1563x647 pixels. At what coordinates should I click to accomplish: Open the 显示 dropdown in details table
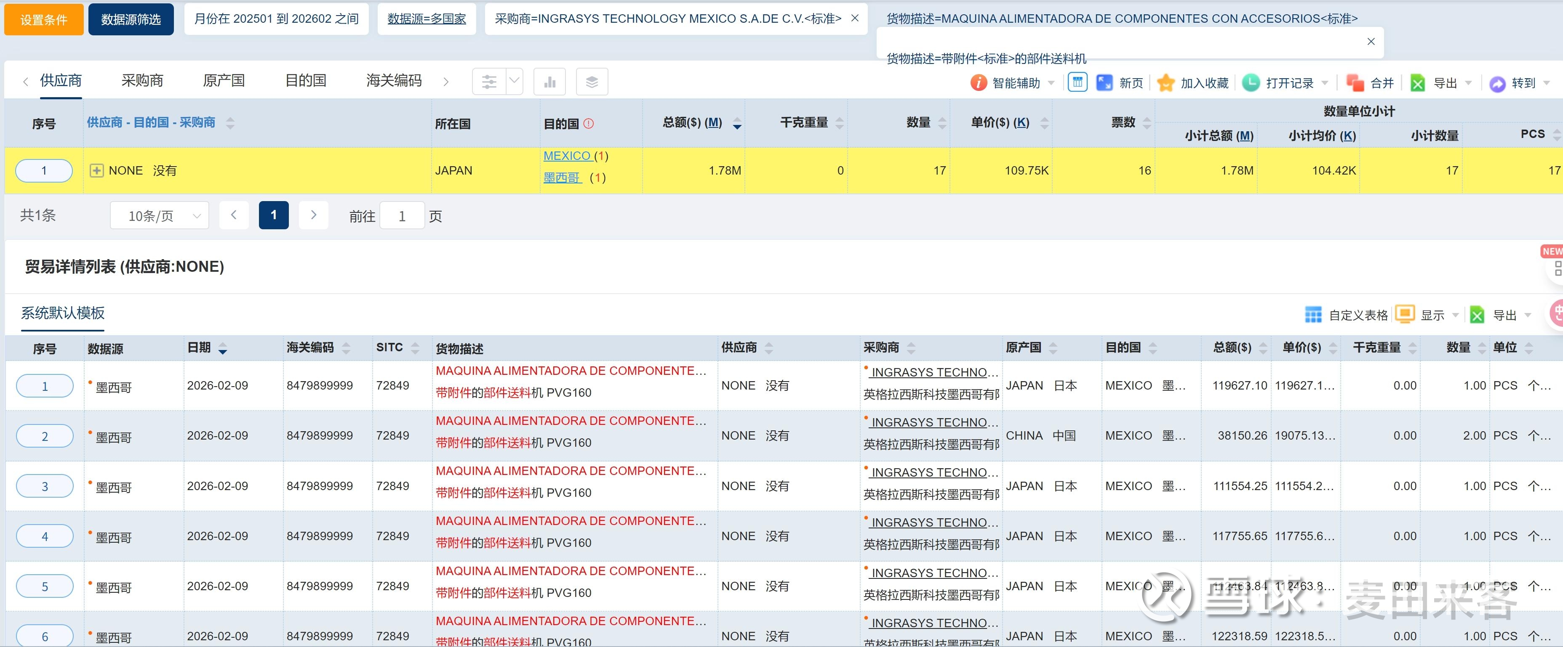coord(1432,315)
